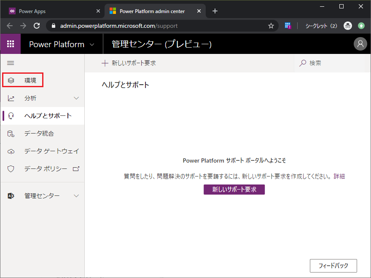
Task: Click the search magnifier icon
Action: pyautogui.click(x=303, y=63)
